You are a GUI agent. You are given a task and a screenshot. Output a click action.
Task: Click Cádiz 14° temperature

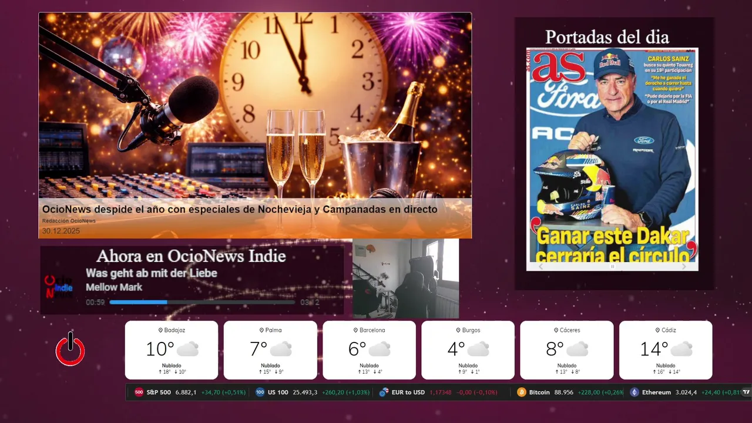point(654,349)
